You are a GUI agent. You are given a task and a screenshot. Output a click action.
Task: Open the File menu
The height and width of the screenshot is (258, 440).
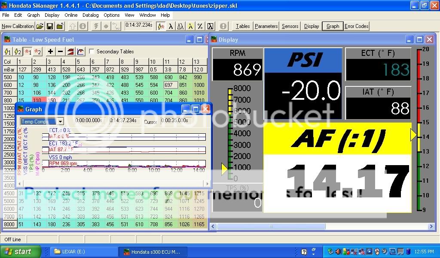point(6,15)
